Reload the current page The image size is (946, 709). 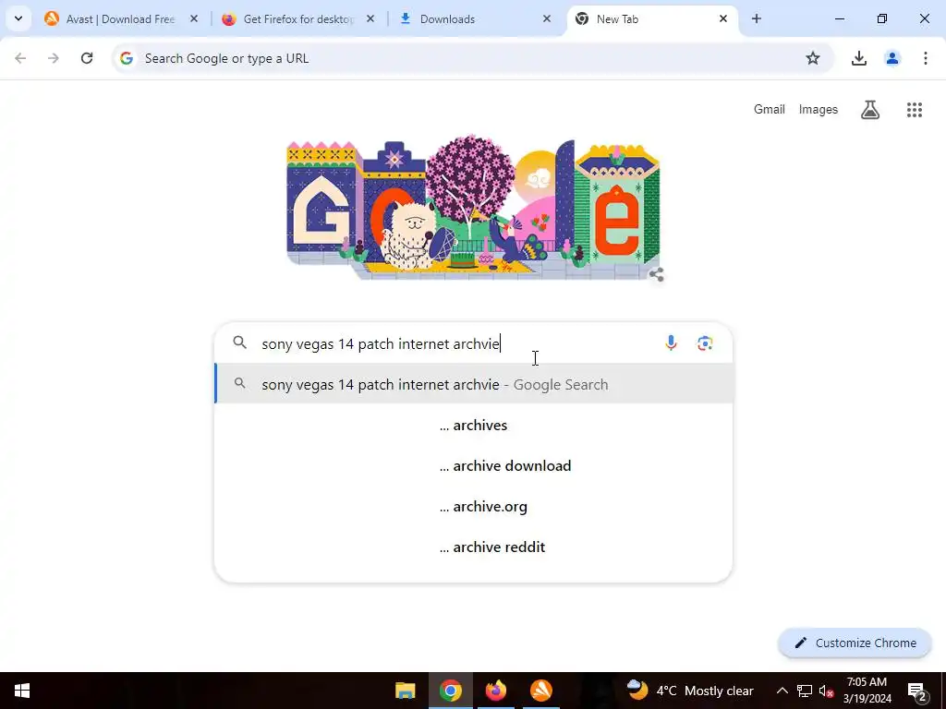(87, 58)
